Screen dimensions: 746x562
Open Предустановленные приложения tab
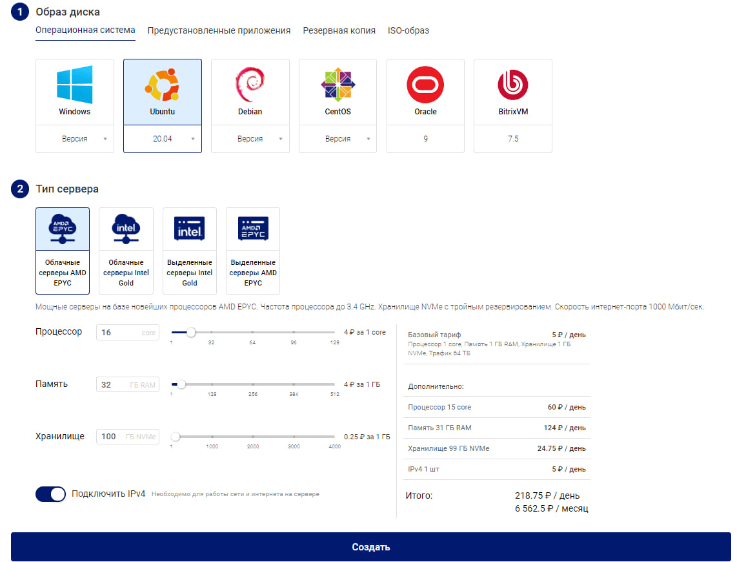coord(219,30)
